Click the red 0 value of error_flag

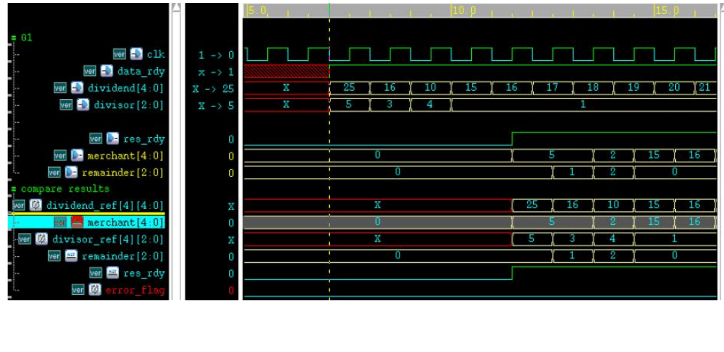(x=231, y=290)
